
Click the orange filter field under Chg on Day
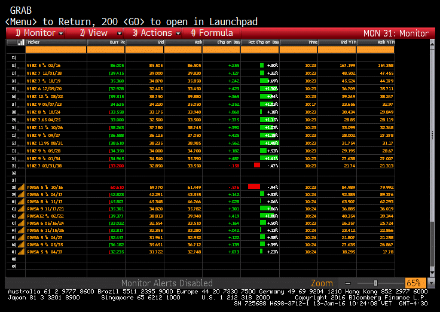coord(221,50)
